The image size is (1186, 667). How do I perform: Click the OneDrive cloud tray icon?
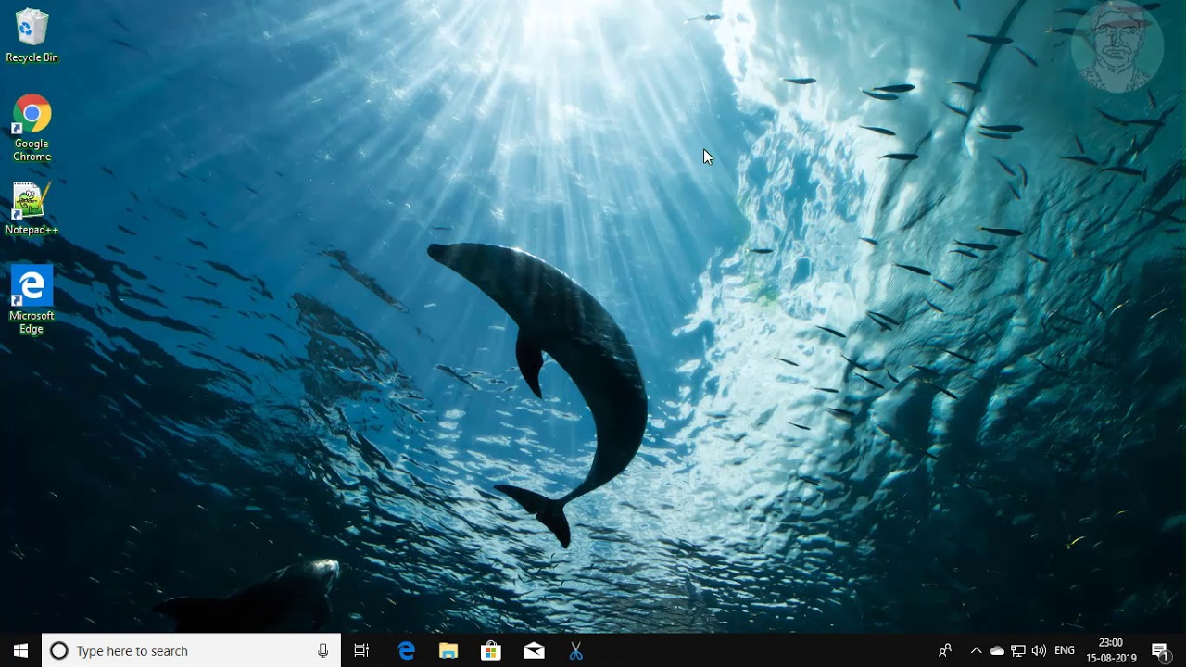[997, 650]
